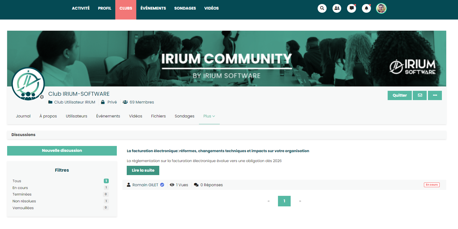The height and width of the screenshot is (229, 458).
Task: Filter discussions by En cours
Action: pyautogui.click(x=20, y=188)
